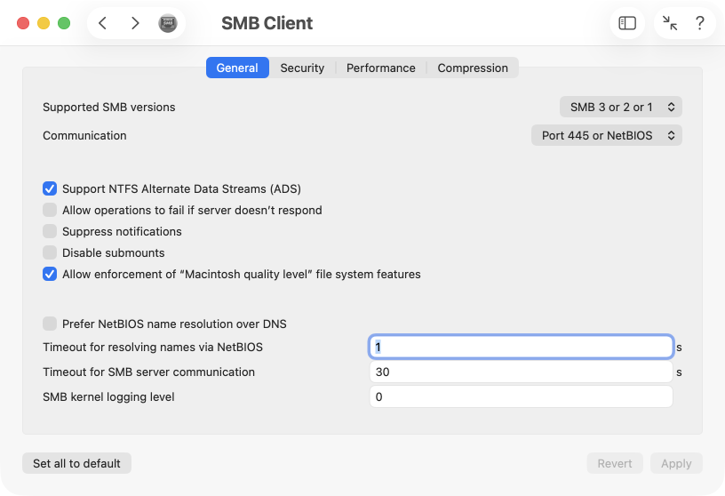Click the Revert button
The image size is (725, 496).
point(615,463)
